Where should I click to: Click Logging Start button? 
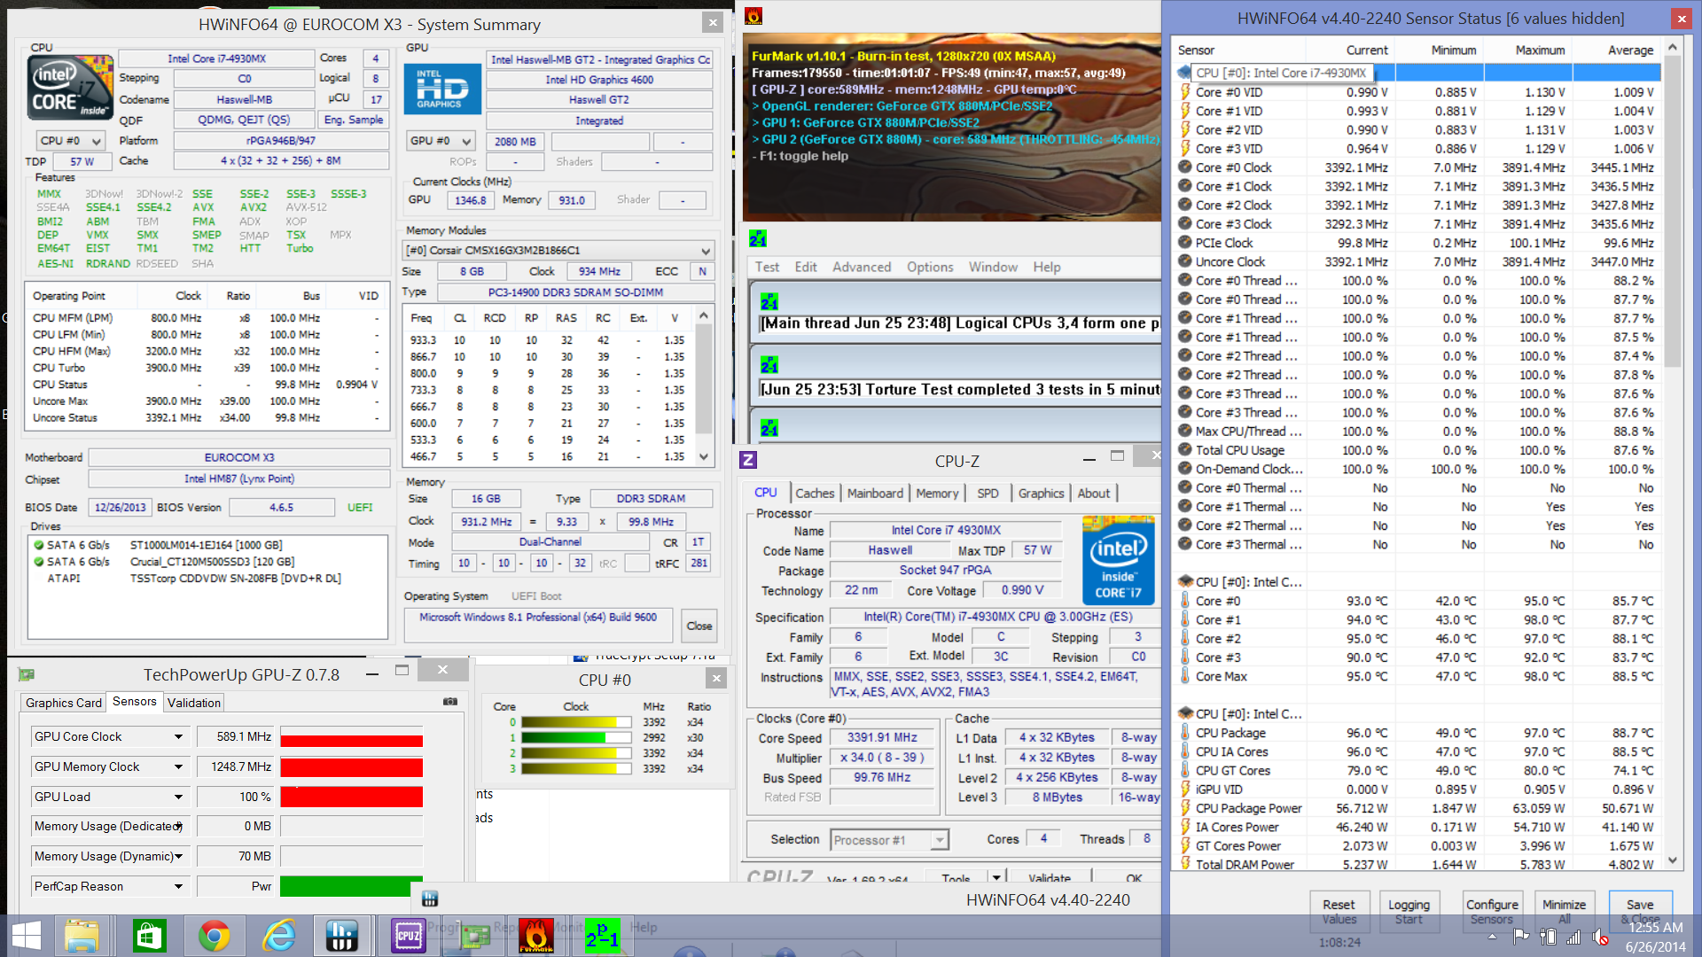1409,911
